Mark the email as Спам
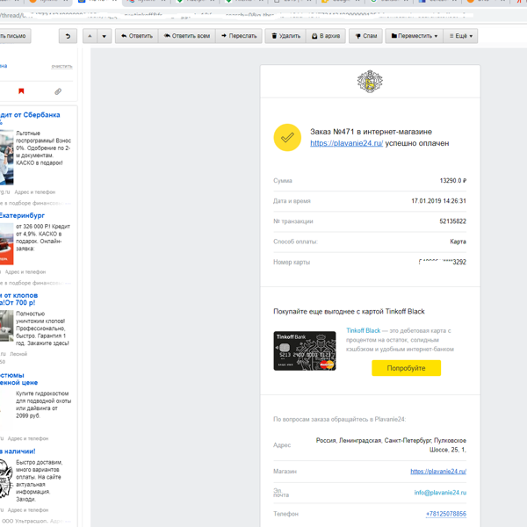The width and height of the screenshot is (527, 527). click(x=365, y=36)
